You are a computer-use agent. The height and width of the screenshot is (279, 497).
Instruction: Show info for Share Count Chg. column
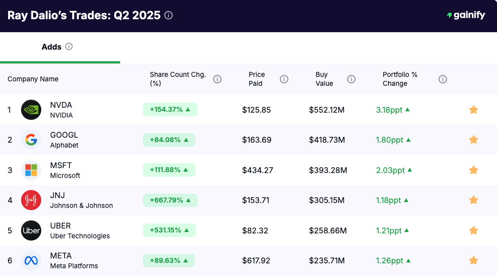click(x=217, y=79)
